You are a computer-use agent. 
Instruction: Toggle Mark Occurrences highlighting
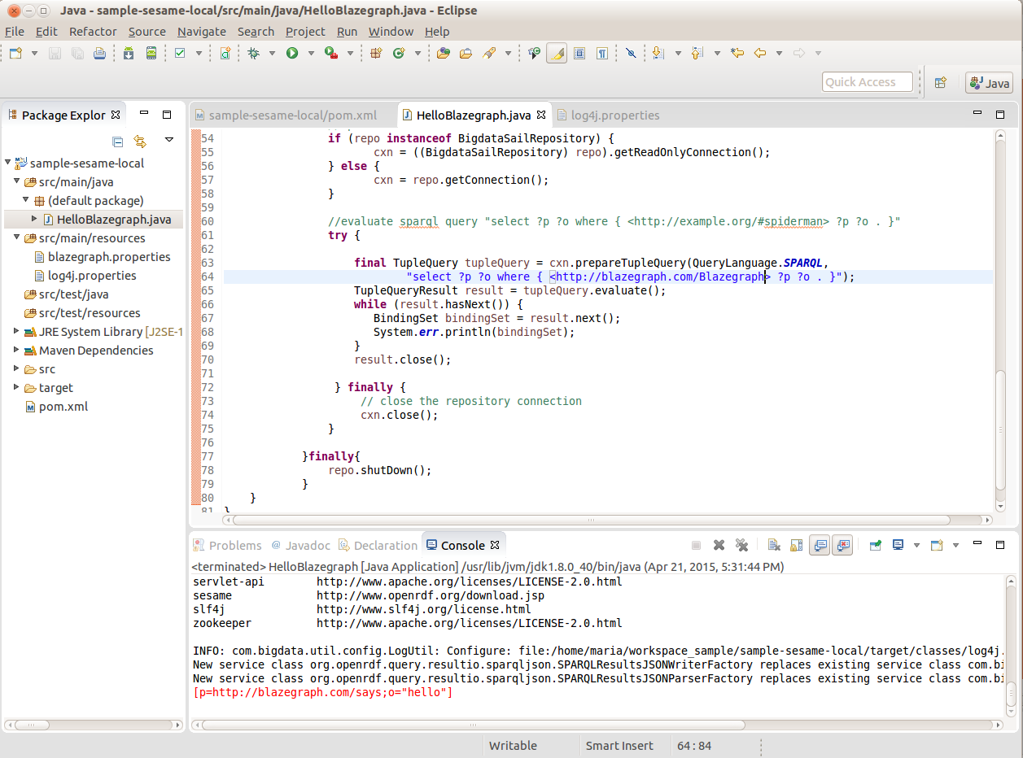click(x=556, y=52)
